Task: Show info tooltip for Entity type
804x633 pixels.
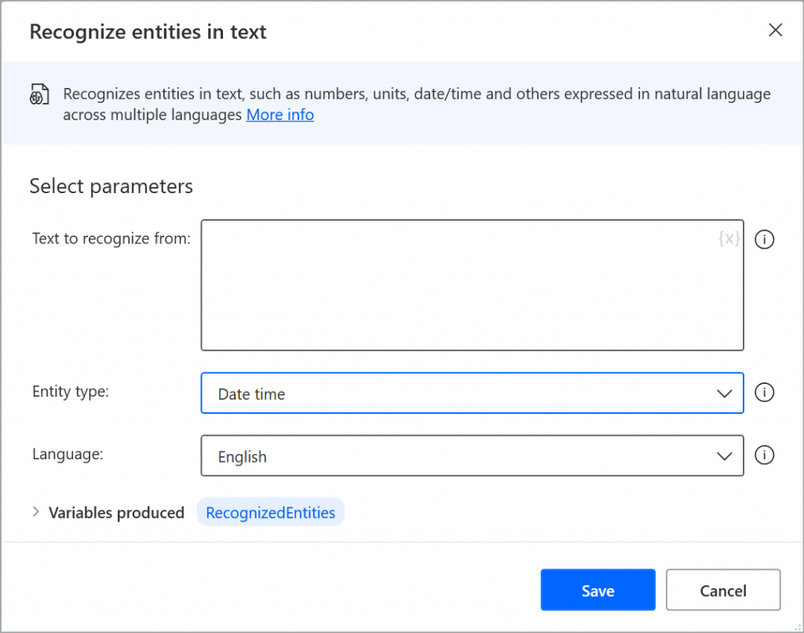Action: click(765, 393)
